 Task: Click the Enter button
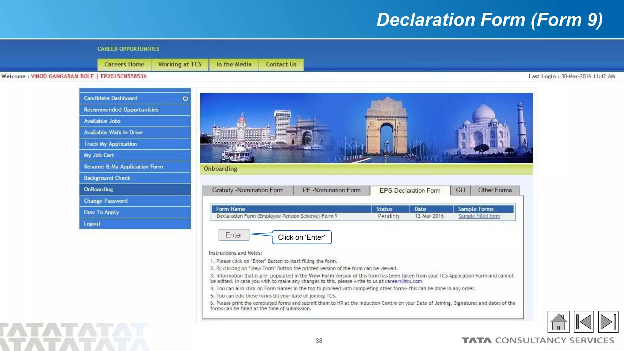coord(234,235)
